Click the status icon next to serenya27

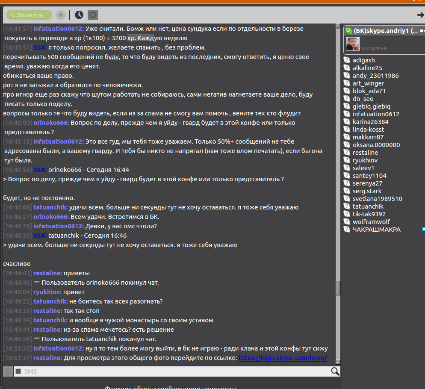pos(347,183)
